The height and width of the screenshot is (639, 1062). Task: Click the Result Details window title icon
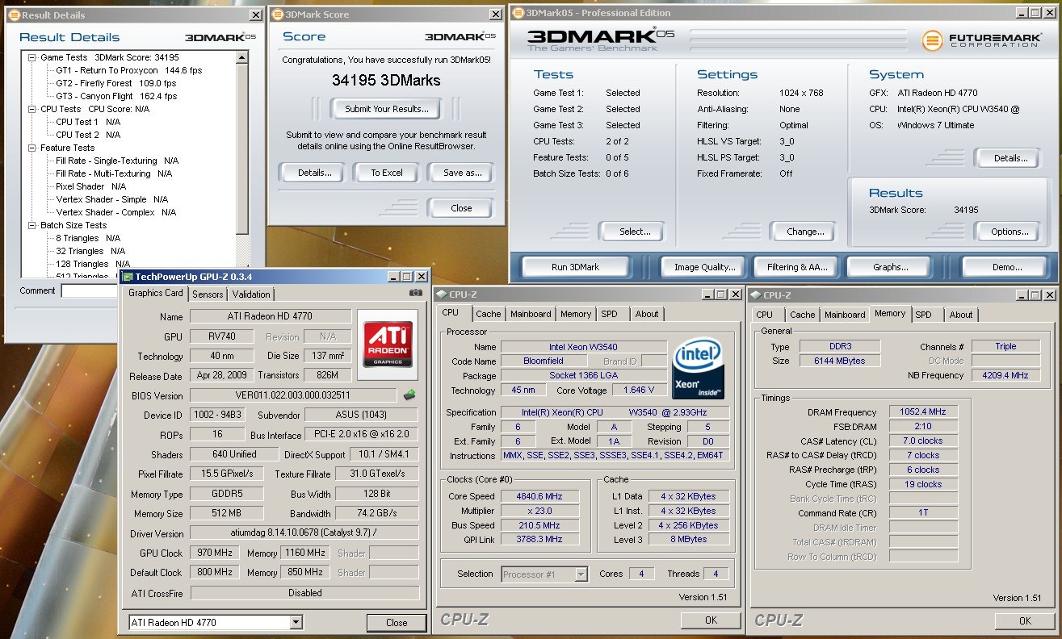click(x=14, y=15)
